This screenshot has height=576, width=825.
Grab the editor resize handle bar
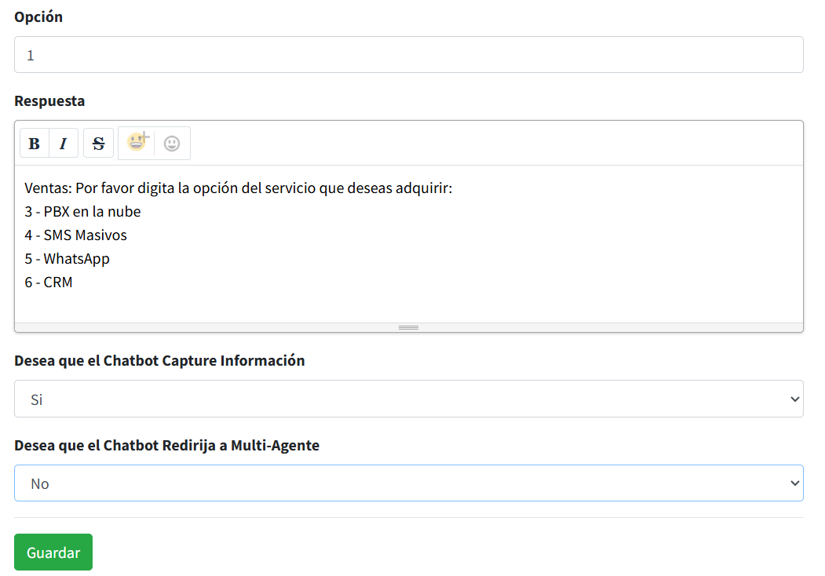(409, 327)
